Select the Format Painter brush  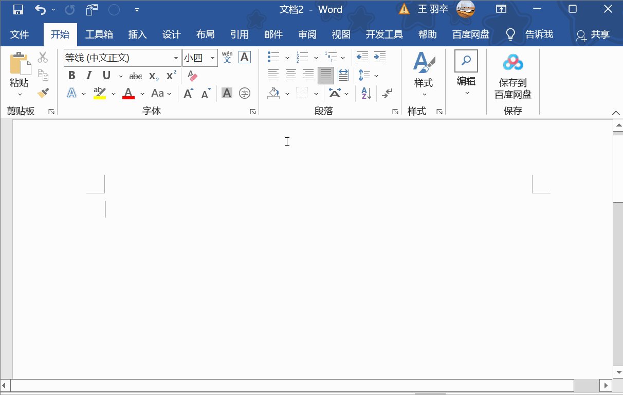coord(43,93)
